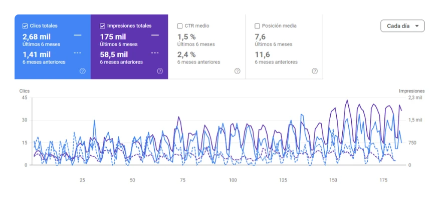Click the Impresiones axis label
The width and height of the screenshot is (447, 219).
411,91
